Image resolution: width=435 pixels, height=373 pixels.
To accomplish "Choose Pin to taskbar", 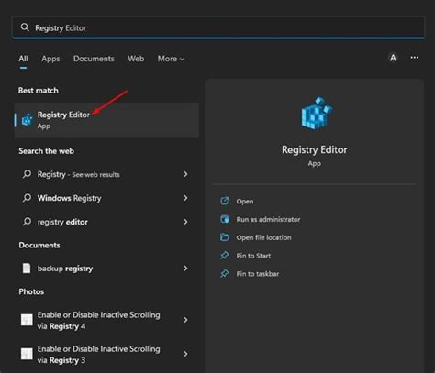I will [258, 274].
